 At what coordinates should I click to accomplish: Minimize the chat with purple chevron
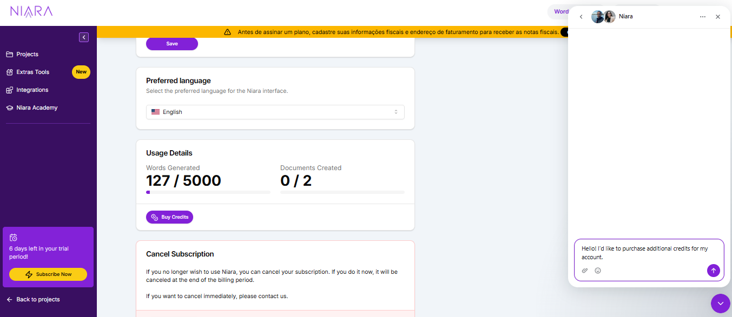coord(720,303)
